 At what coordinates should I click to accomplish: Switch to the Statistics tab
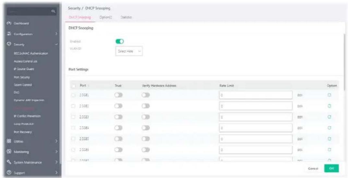coord(126,17)
